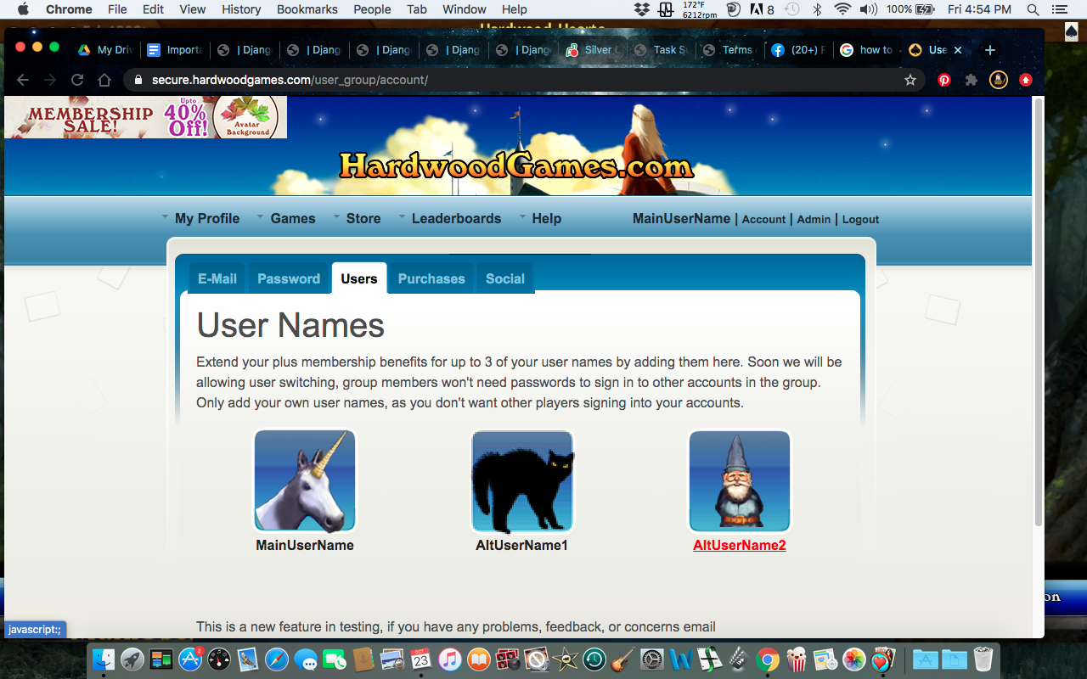Viewport: 1087px width, 679px height.
Task: Open the music note app in Dock
Action: tap(450, 659)
